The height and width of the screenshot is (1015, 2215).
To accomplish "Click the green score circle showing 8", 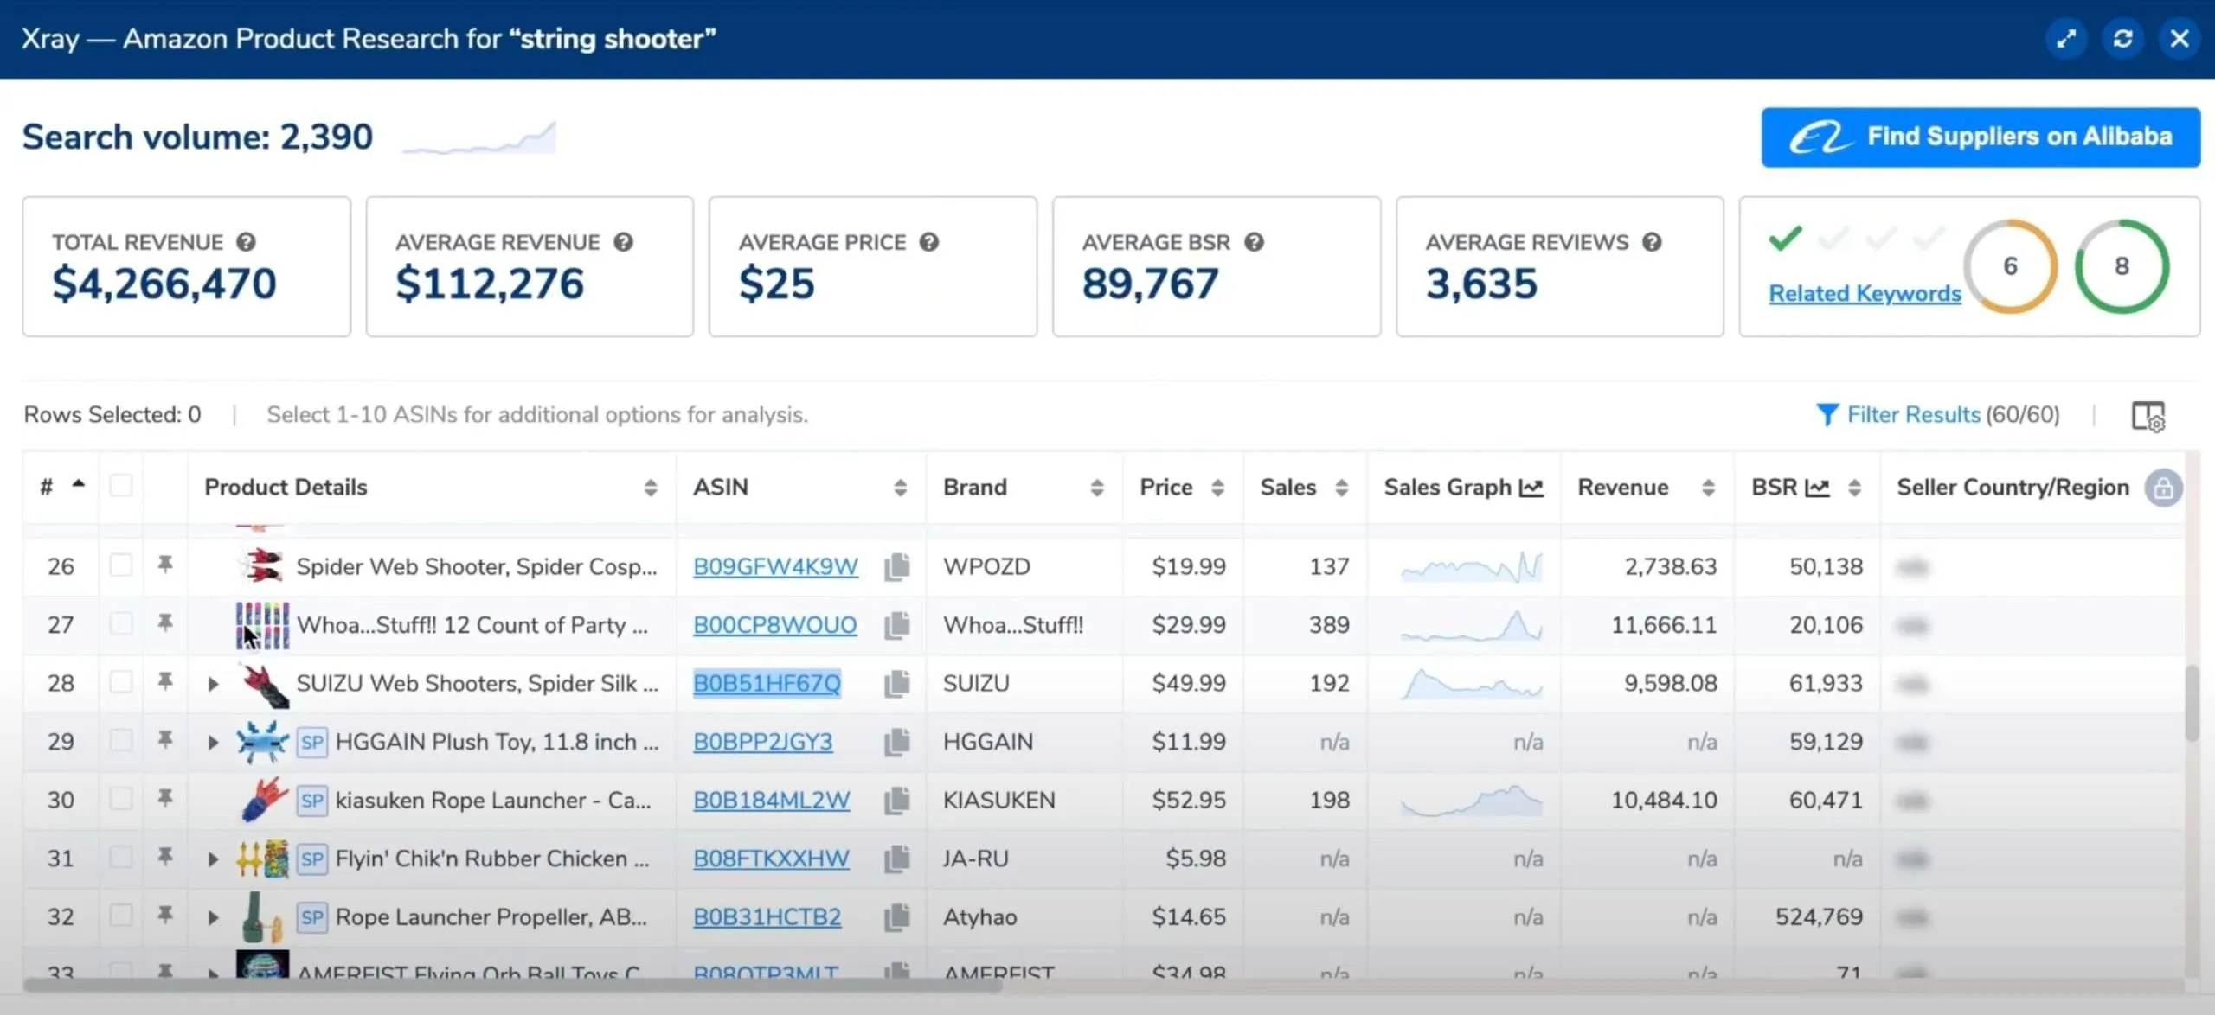I will (2122, 266).
